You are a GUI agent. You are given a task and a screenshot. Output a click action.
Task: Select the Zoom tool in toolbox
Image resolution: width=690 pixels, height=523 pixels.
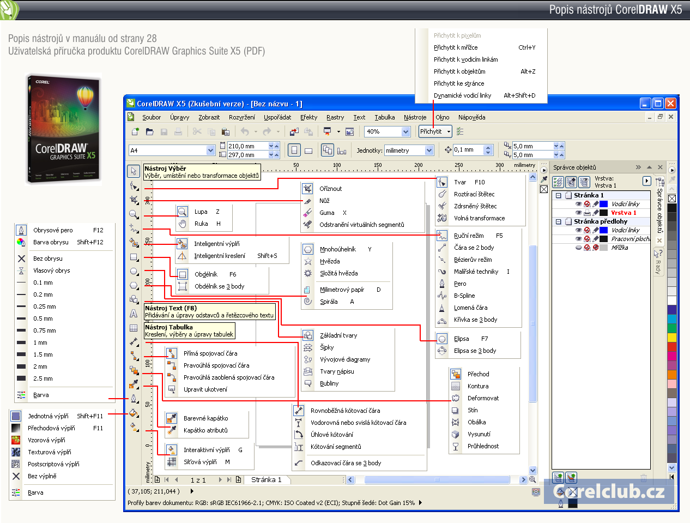[134, 214]
